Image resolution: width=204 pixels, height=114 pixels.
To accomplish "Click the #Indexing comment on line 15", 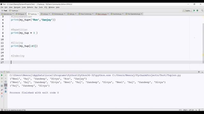I will (x=18, y=56).
